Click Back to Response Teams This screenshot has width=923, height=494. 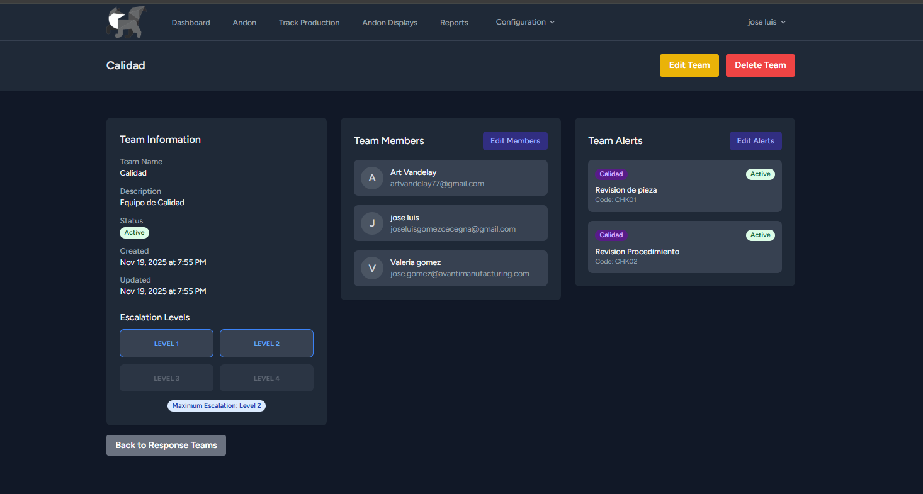pyautogui.click(x=166, y=446)
